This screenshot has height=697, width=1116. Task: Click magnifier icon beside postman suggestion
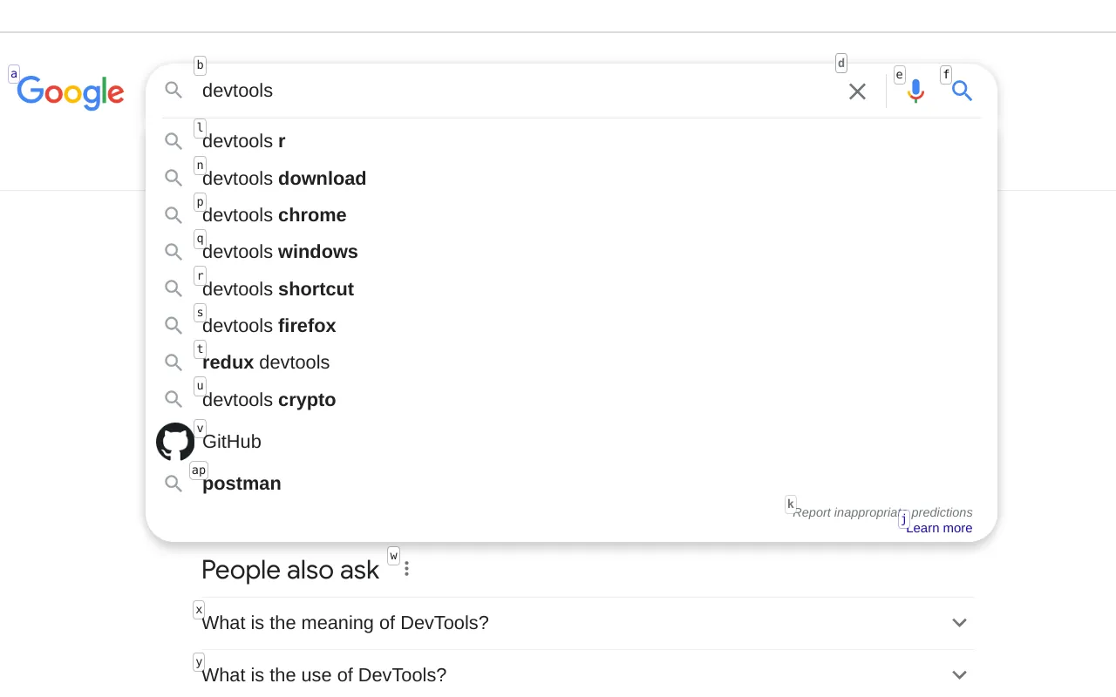tap(174, 484)
